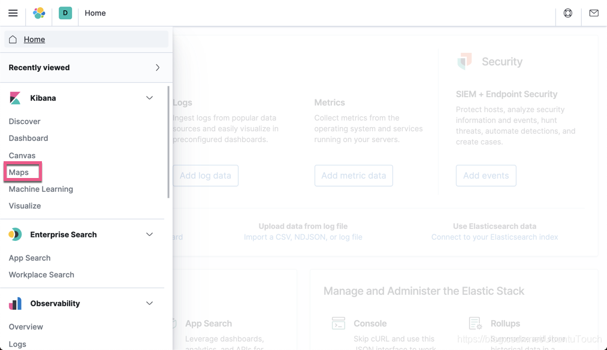Screen dimensions: 607x350
Task: Click the sidebar vertical scrollbar
Action: pyautogui.click(x=168, y=141)
